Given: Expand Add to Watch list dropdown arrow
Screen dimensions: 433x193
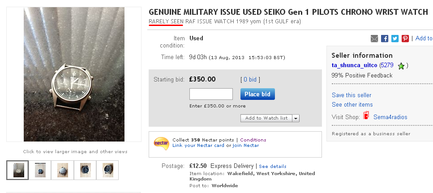Looking at the screenshot, I should (296, 118).
